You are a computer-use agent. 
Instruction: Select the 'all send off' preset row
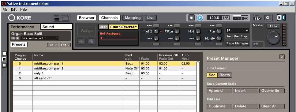[x=105, y=78]
